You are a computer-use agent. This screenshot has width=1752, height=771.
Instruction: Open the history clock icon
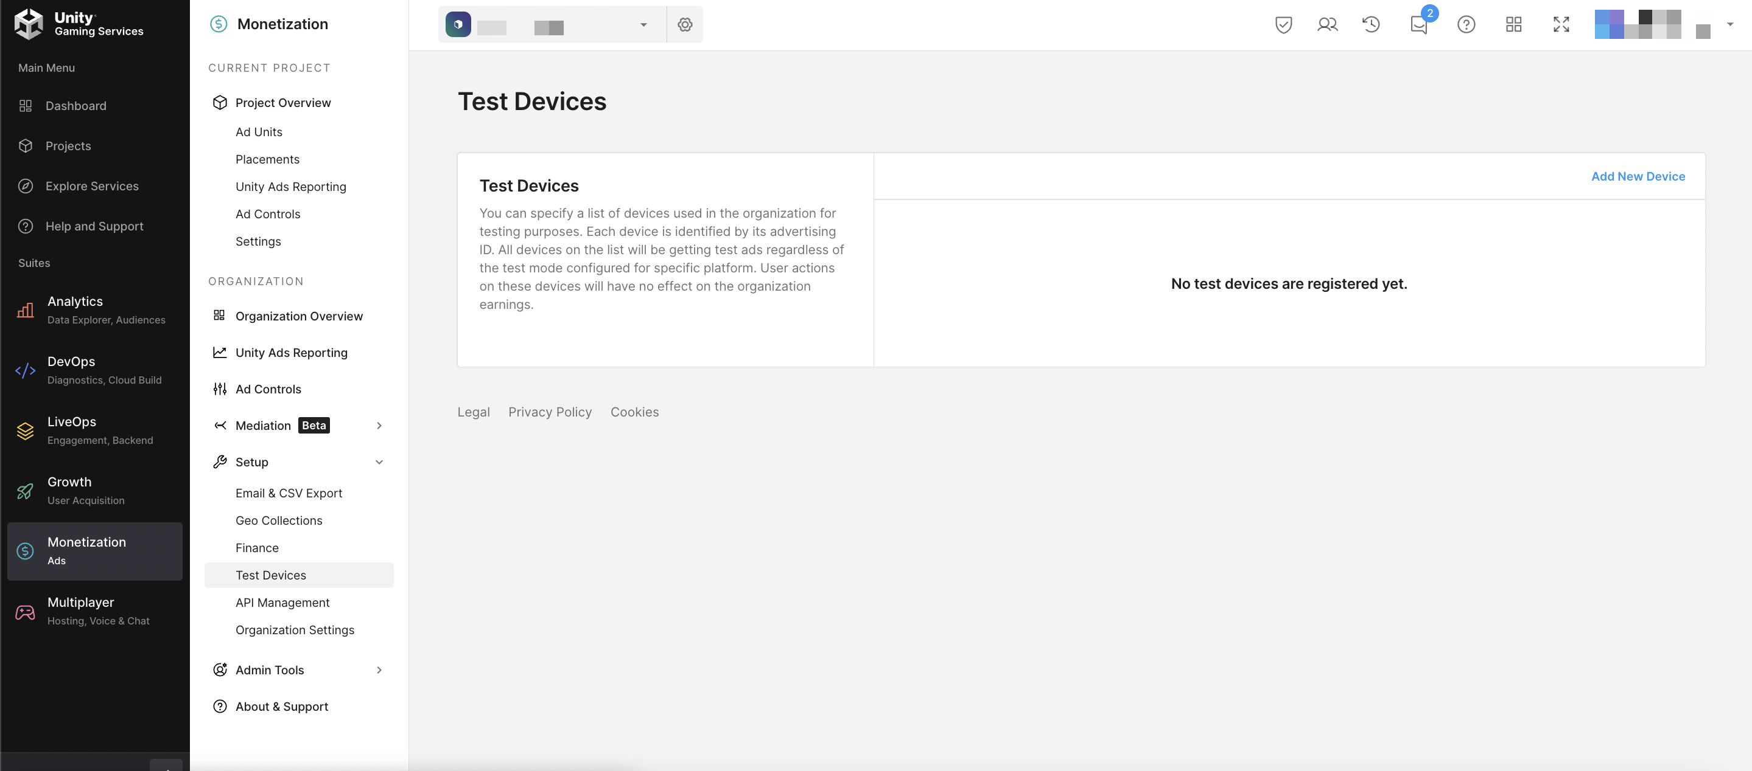[x=1371, y=24]
